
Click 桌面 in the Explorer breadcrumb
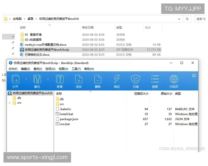pyautogui.click(x=30, y=19)
